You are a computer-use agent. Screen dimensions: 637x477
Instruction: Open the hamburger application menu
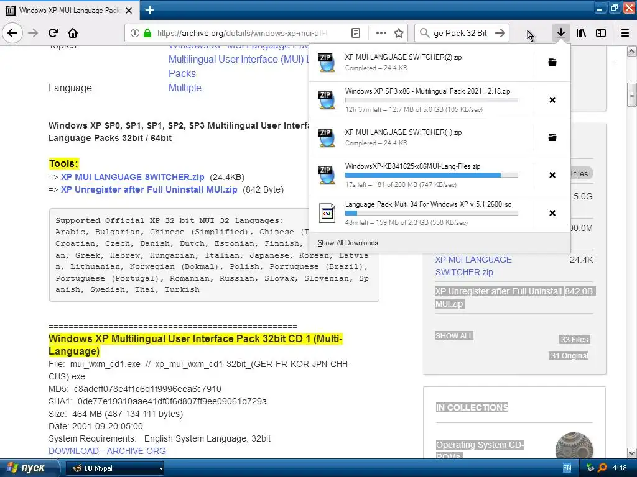point(625,33)
